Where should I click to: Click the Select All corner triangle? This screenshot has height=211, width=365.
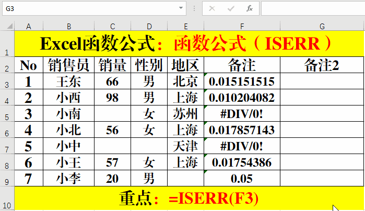point(9,26)
